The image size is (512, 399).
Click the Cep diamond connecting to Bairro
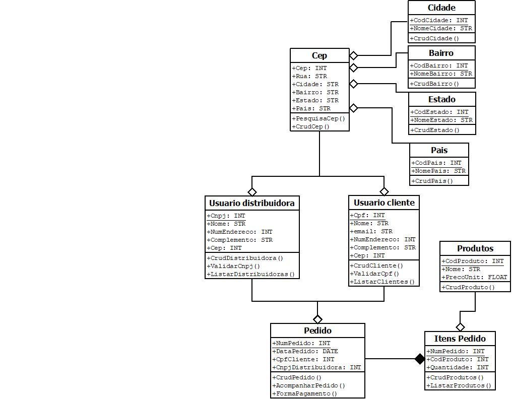pyautogui.click(x=354, y=68)
